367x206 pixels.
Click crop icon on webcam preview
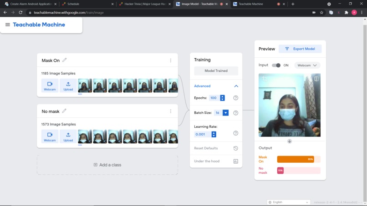click(265, 79)
